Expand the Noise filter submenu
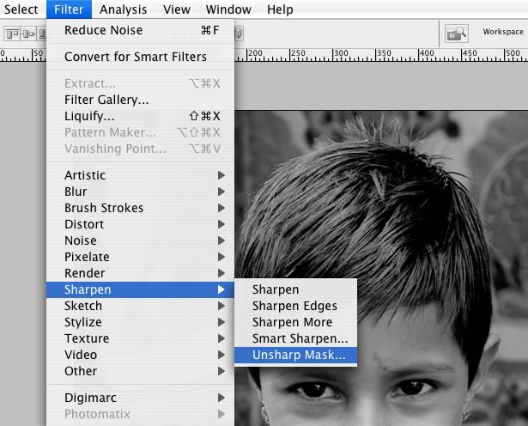Screen dimensions: 528x426 140,240
